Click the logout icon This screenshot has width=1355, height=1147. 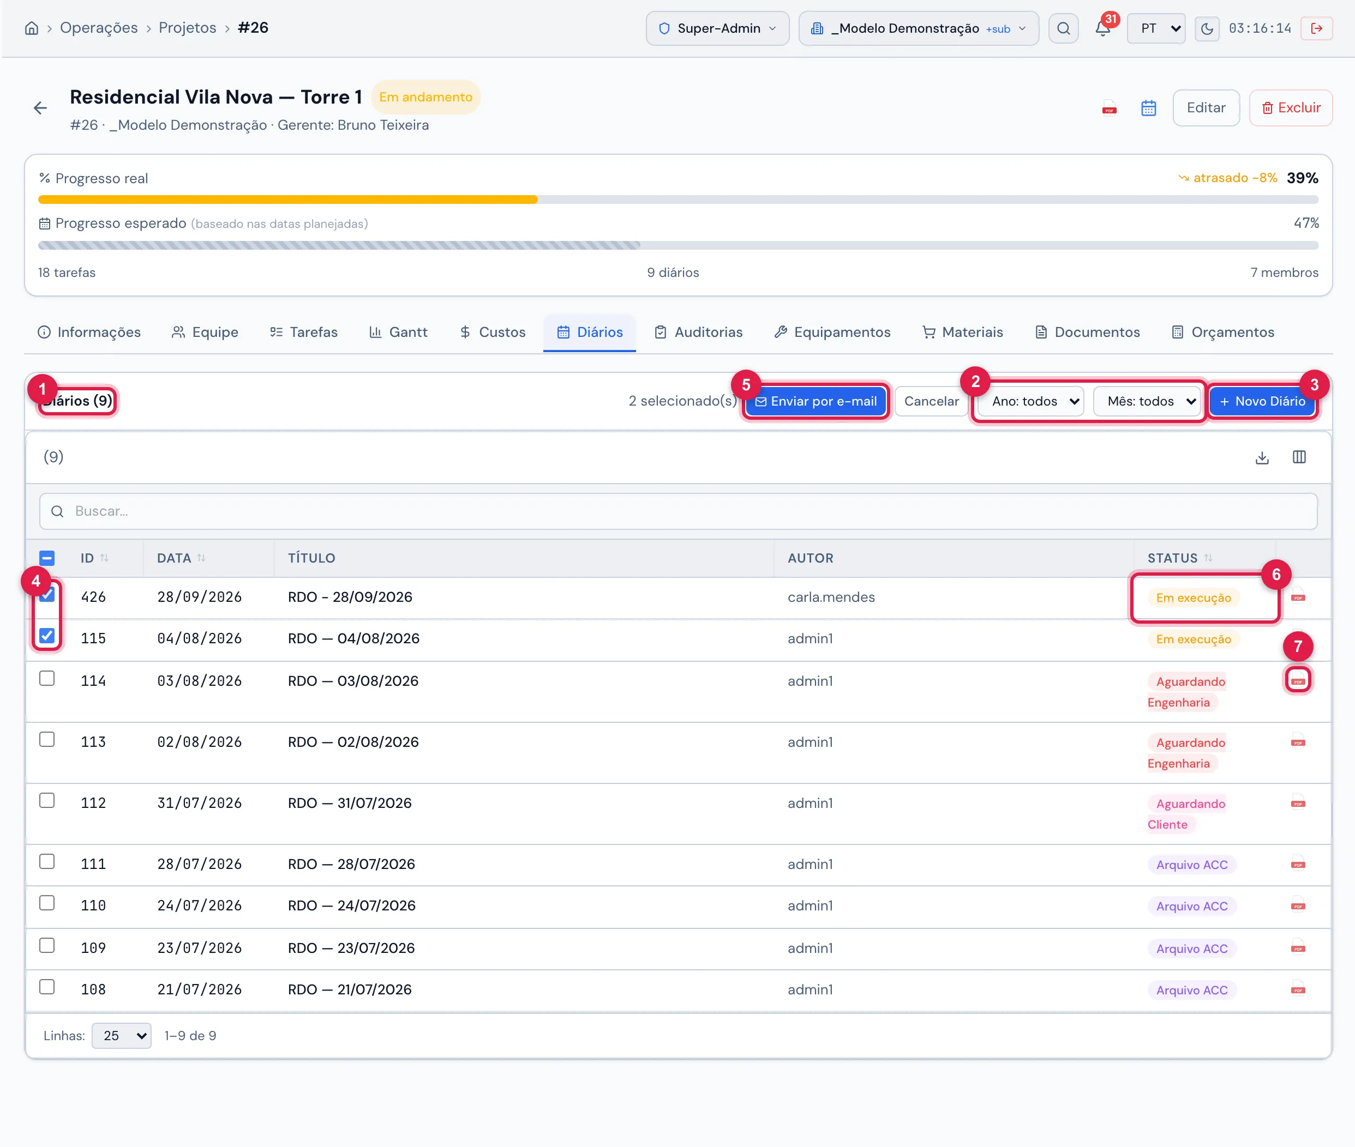(x=1317, y=28)
